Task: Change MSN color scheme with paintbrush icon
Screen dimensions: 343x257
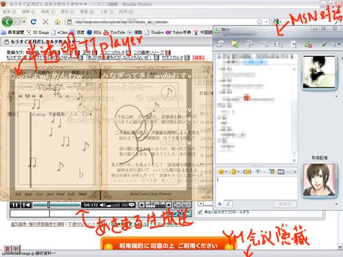Action: click(324, 44)
